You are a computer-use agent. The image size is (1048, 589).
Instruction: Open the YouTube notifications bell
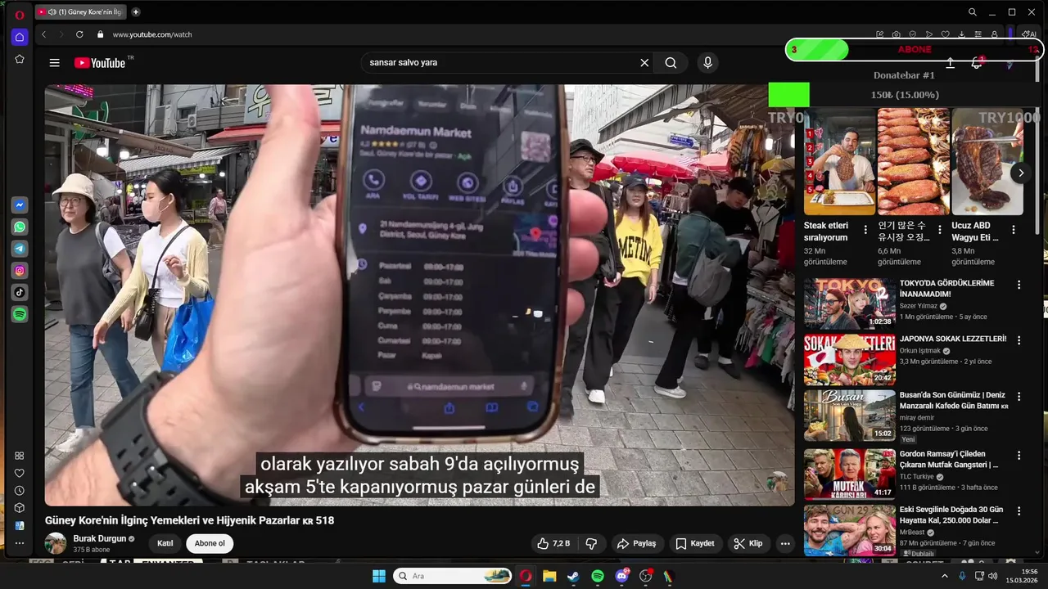(976, 63)
